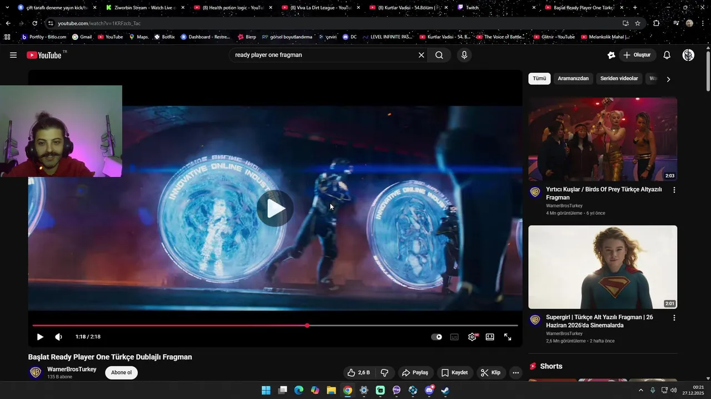
Task: Open the Supergirl Türkçe Alt Yazılı Fragman title
Action: (599, 321)
